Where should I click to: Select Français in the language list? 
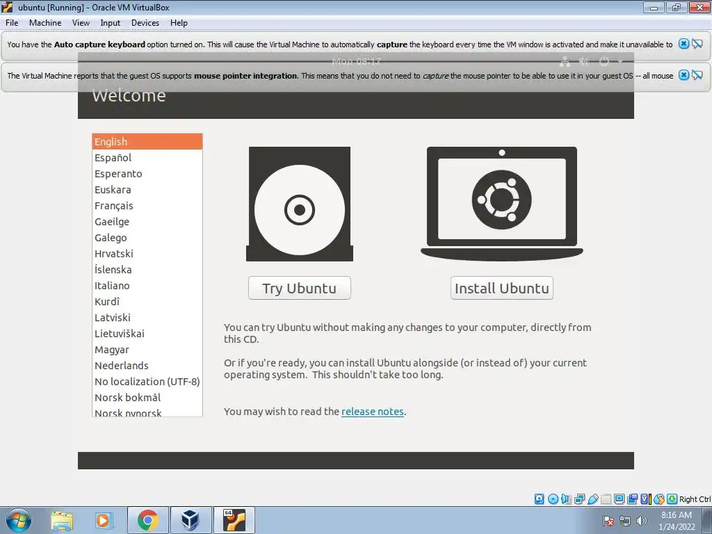click(x=147, y=206)
